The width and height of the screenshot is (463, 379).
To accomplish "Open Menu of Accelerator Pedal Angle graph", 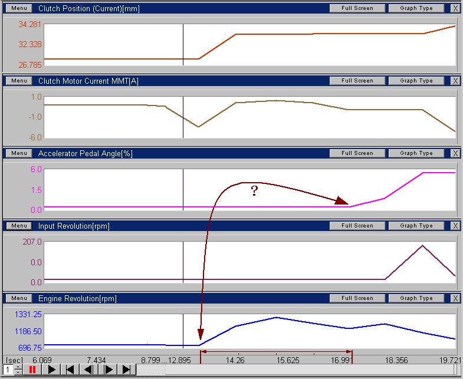I will tap(19, 153).
